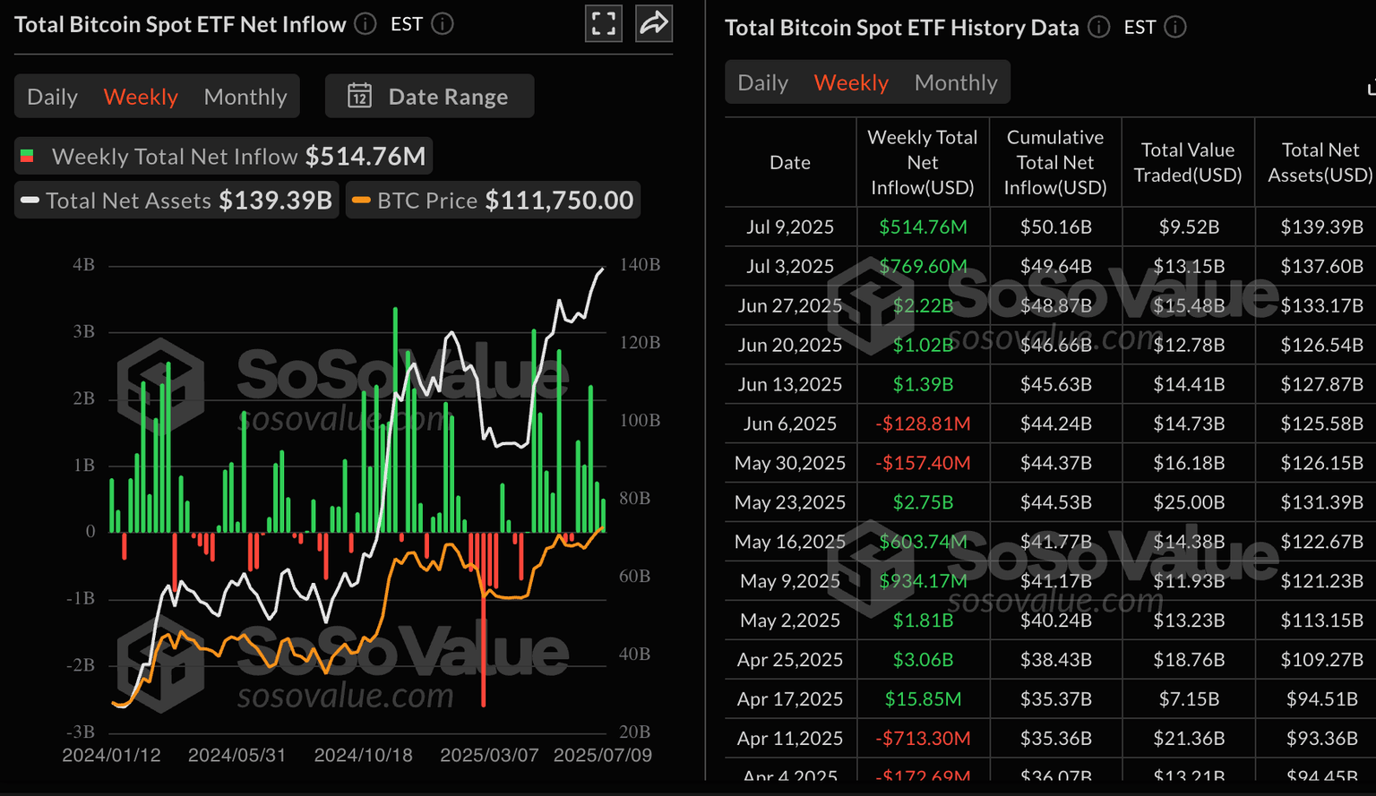Click the Weekly Total Net Inflow column header

click(922, 162)
